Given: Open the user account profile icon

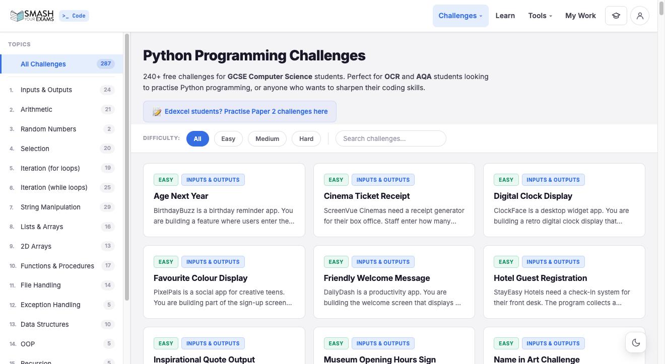Looking at the screenshot, I should (640, 16).
